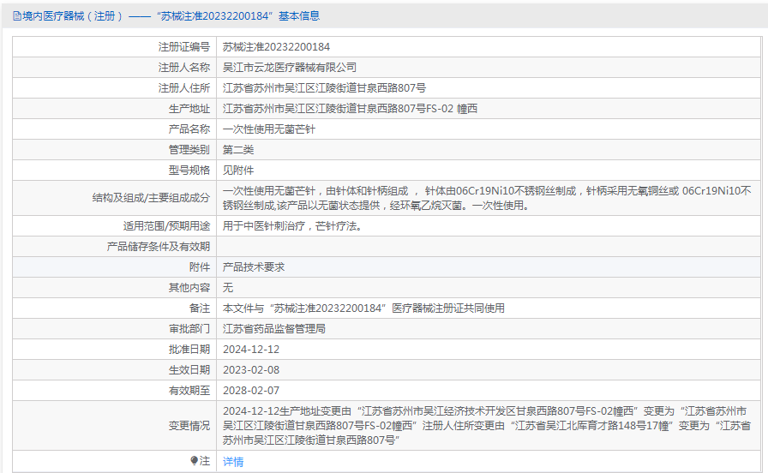Click address ending in 甘泉西路807号 under 注册人住所
768x473 pixels.
324,88
